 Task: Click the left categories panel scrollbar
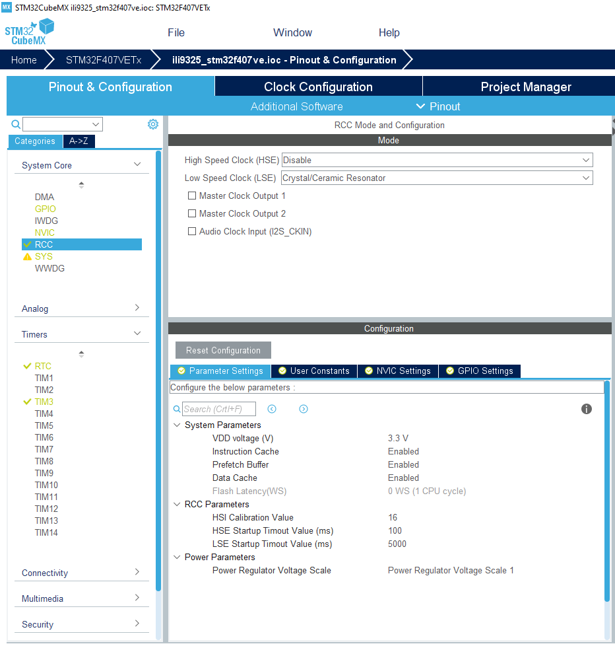pos(158,371)
